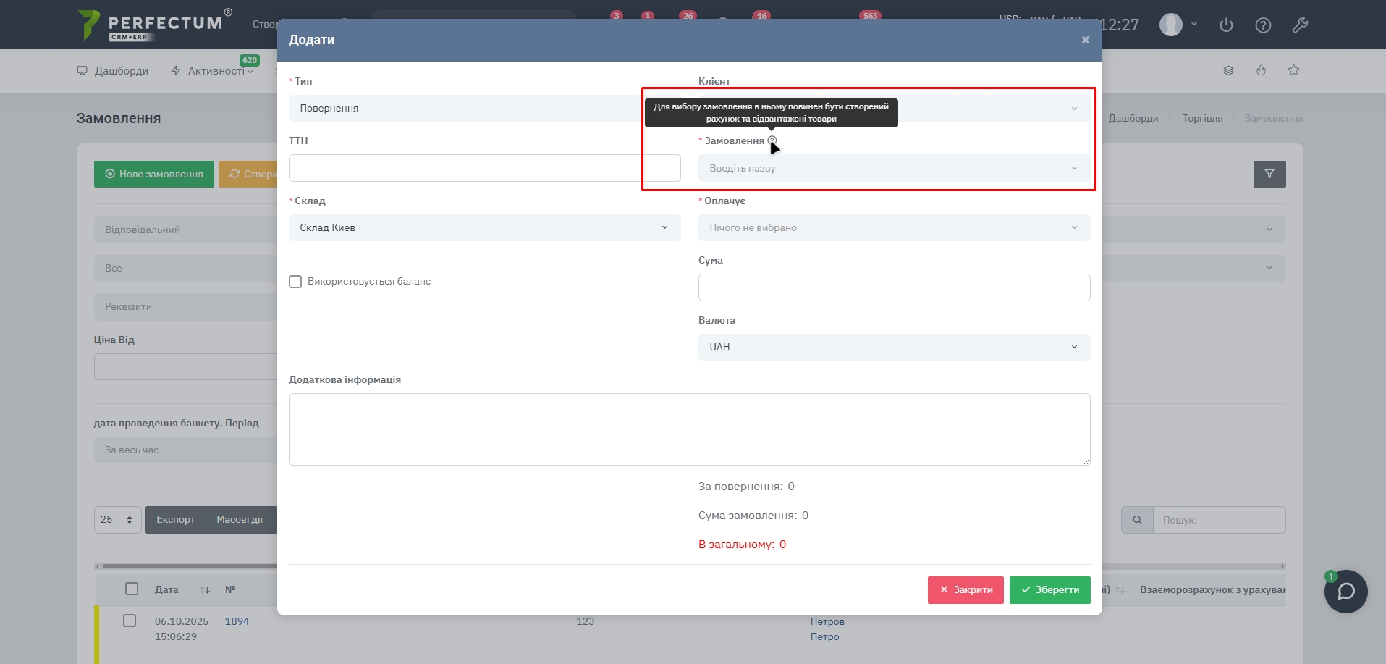Click the filter funnel button

1269,174
